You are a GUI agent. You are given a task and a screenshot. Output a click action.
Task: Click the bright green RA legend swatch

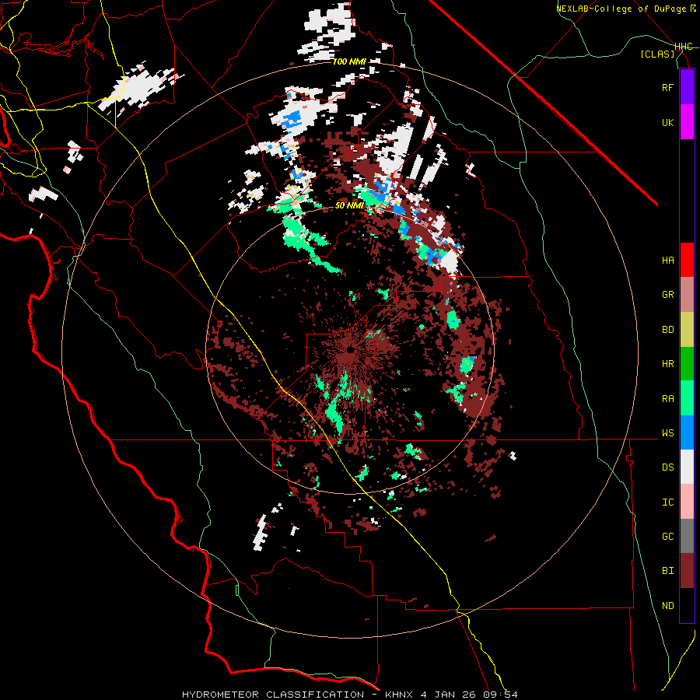(687, 398)
